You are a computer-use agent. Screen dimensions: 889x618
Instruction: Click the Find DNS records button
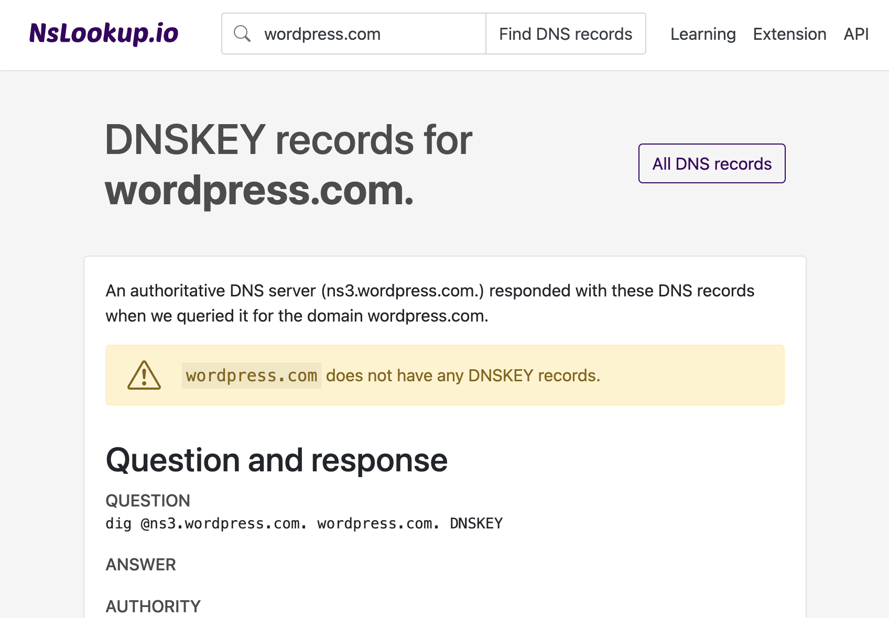click(x=566, y=33)
